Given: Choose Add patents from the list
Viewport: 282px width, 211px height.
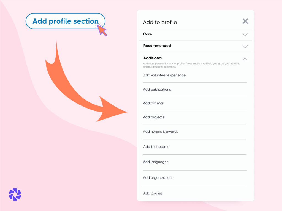Looking at the screenshot, I should 153,103.
